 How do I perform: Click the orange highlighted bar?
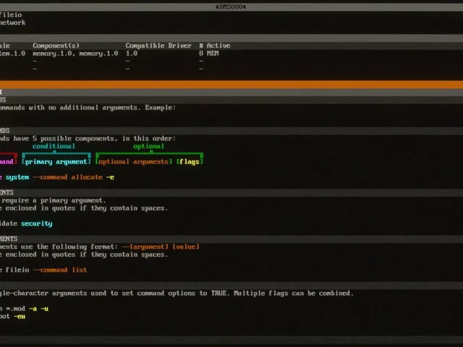[231, 85]
